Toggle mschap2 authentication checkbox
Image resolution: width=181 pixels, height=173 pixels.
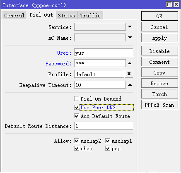[77, 141]
